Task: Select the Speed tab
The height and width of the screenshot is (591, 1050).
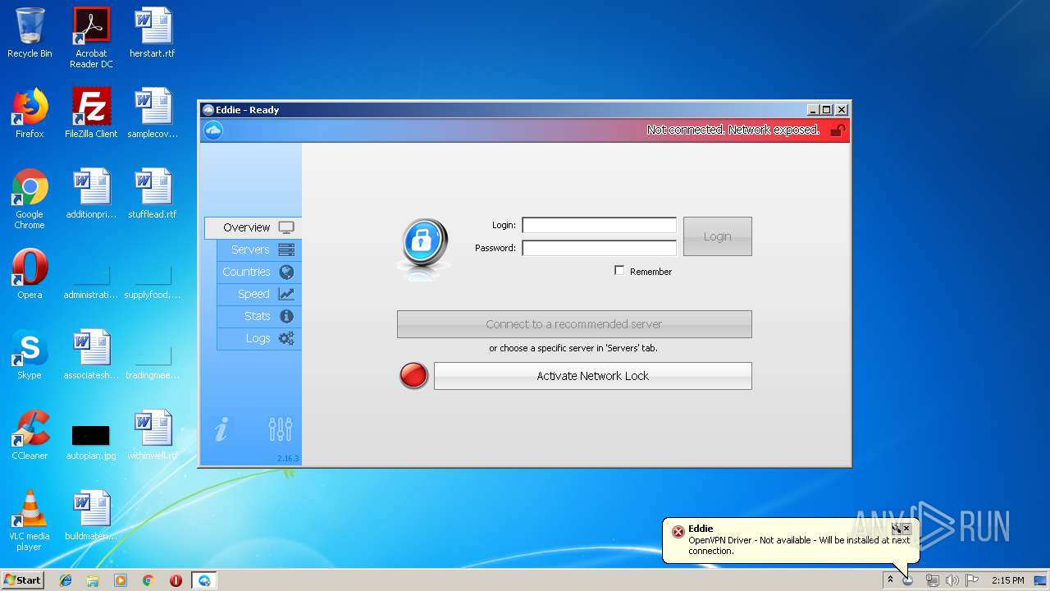Action: click(259, 294)
